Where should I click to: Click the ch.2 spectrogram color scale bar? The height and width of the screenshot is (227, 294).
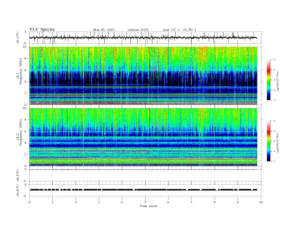[268, 141]
